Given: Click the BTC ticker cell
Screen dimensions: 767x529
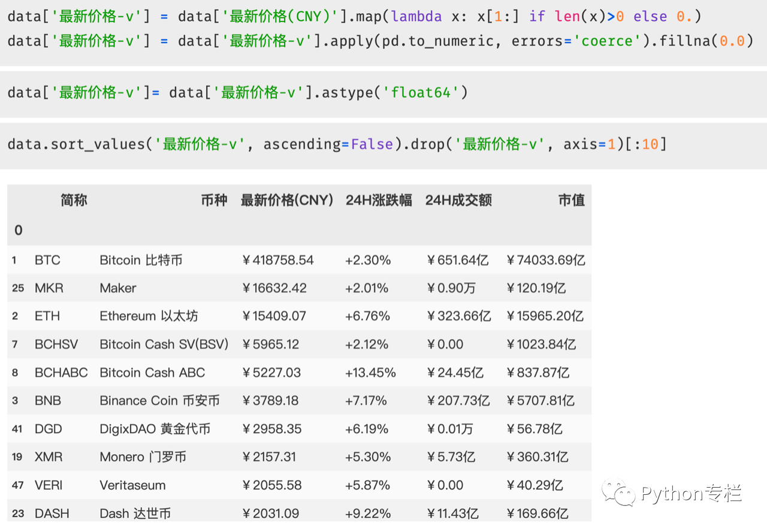Looking at the screenshot, I should pyautogui.click(x=47, y=260).
